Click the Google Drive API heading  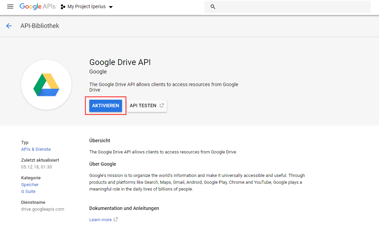pos(120,62)
